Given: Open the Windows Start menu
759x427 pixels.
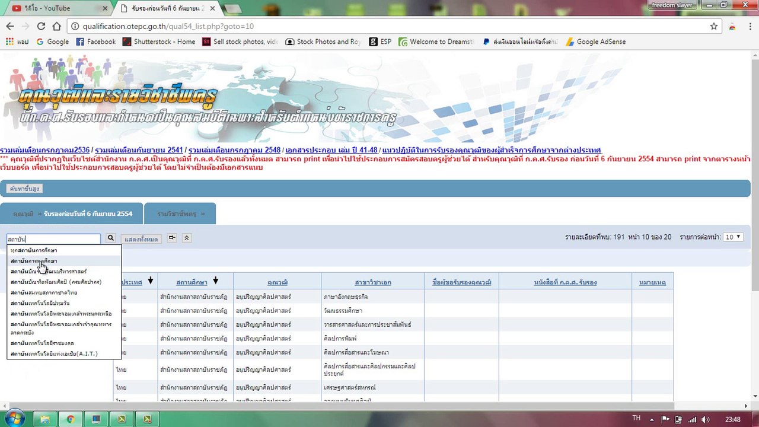Looking at the screenshot, I should 15,418.
